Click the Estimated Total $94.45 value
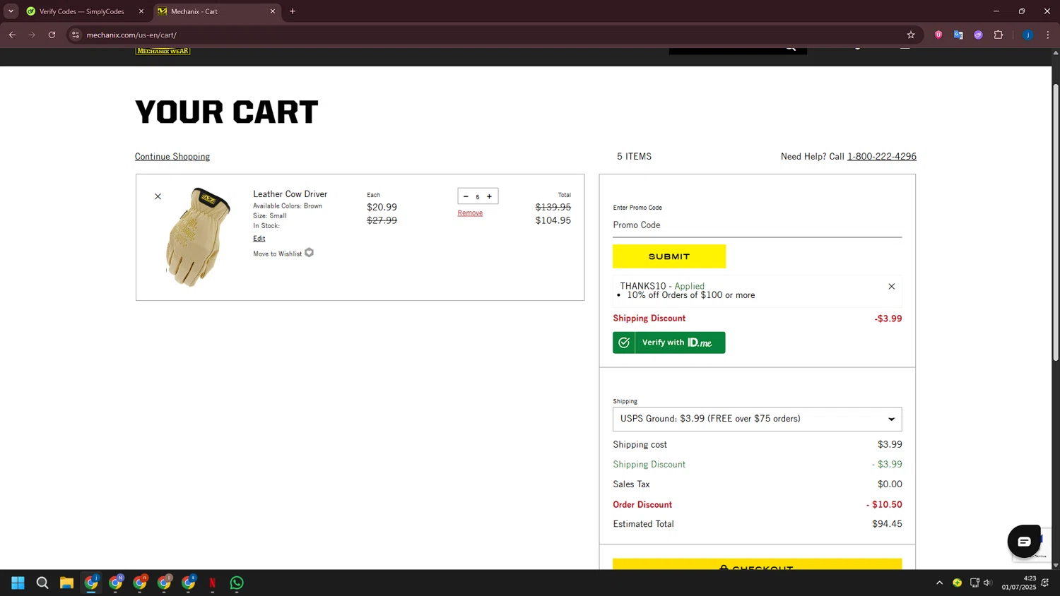Viewport: 1060px width, 596px height. click(x=887, y=524)
